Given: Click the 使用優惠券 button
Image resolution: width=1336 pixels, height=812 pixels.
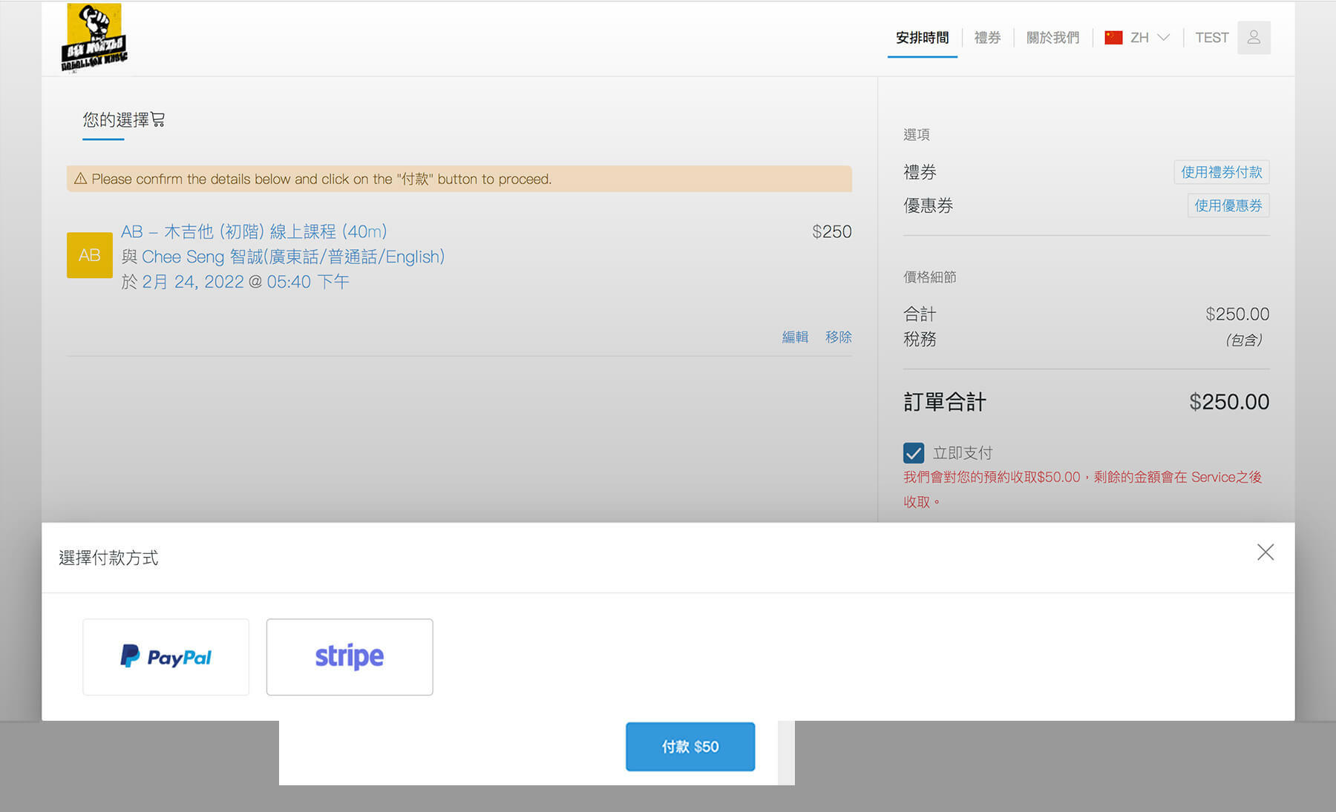Looking at the screenshot, I should point(1228,205).
